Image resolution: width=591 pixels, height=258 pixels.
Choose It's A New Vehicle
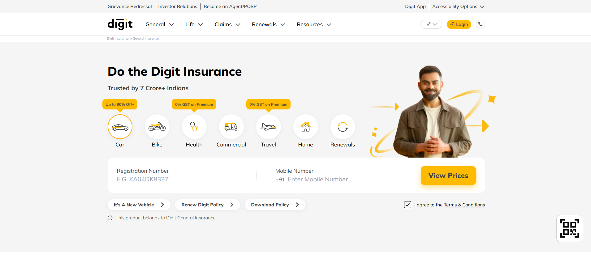click(139, 205)
